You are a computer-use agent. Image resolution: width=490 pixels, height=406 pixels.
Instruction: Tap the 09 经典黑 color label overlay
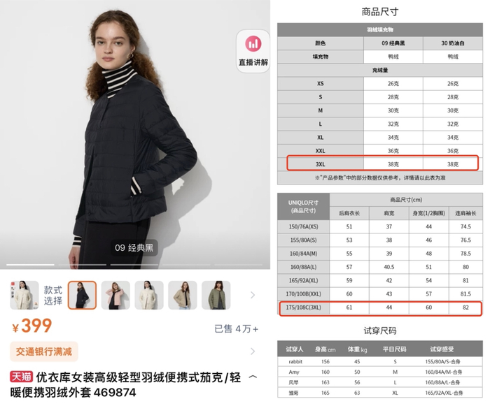[x=134, y=248]
